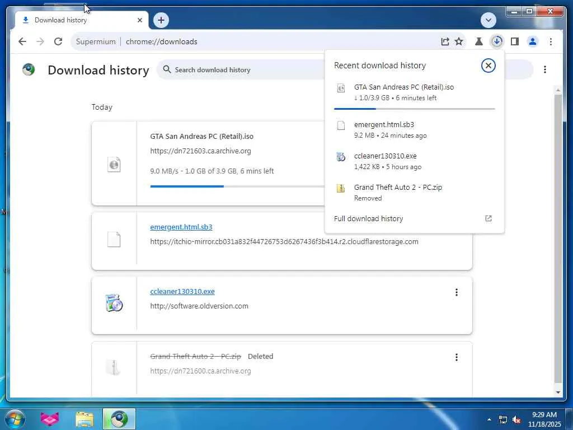The height and width of the screenshot is (430, 573).
Task: Toggle the downloads toolbar button
Action: 497,41
